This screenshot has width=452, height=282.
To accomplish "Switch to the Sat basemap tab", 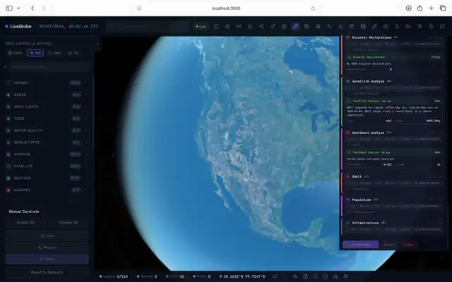I will point(35,53).
